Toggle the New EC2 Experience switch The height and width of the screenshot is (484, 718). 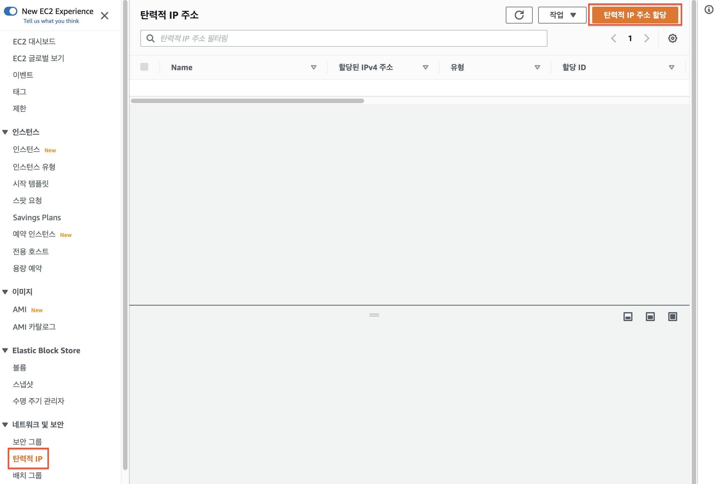coord(11,11)
